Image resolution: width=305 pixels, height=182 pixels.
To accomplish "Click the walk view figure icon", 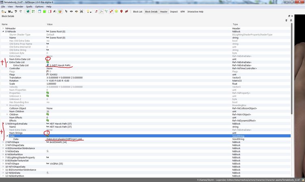I will tap(55, 12).
